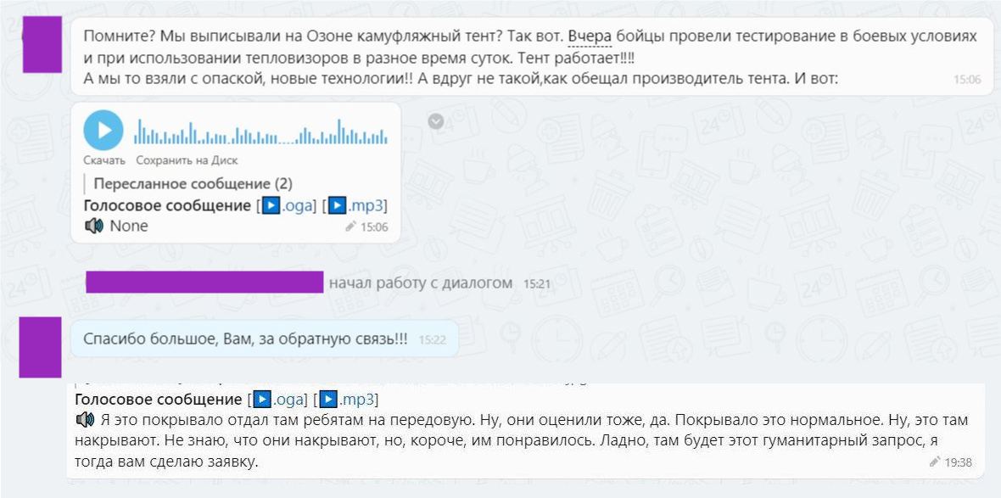Image resolution: width=1001 pixels, height=498 pixels.
Task: Open message options chevron beside audio player
Action: (436, 121)
